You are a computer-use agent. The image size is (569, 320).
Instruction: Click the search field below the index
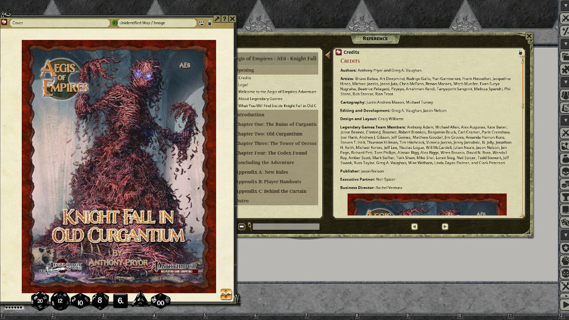pyautogui.click(x=286, y=227)
